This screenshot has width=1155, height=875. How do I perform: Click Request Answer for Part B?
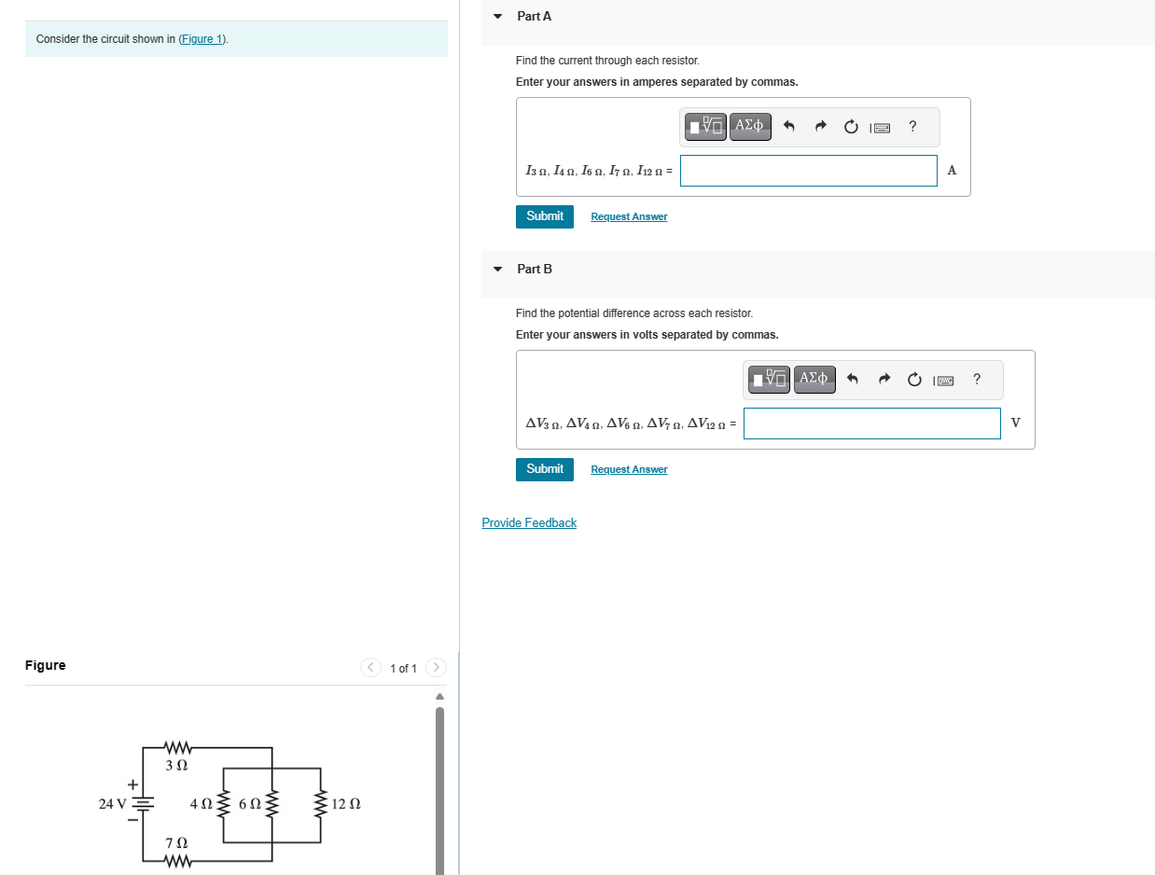point(629,469)
